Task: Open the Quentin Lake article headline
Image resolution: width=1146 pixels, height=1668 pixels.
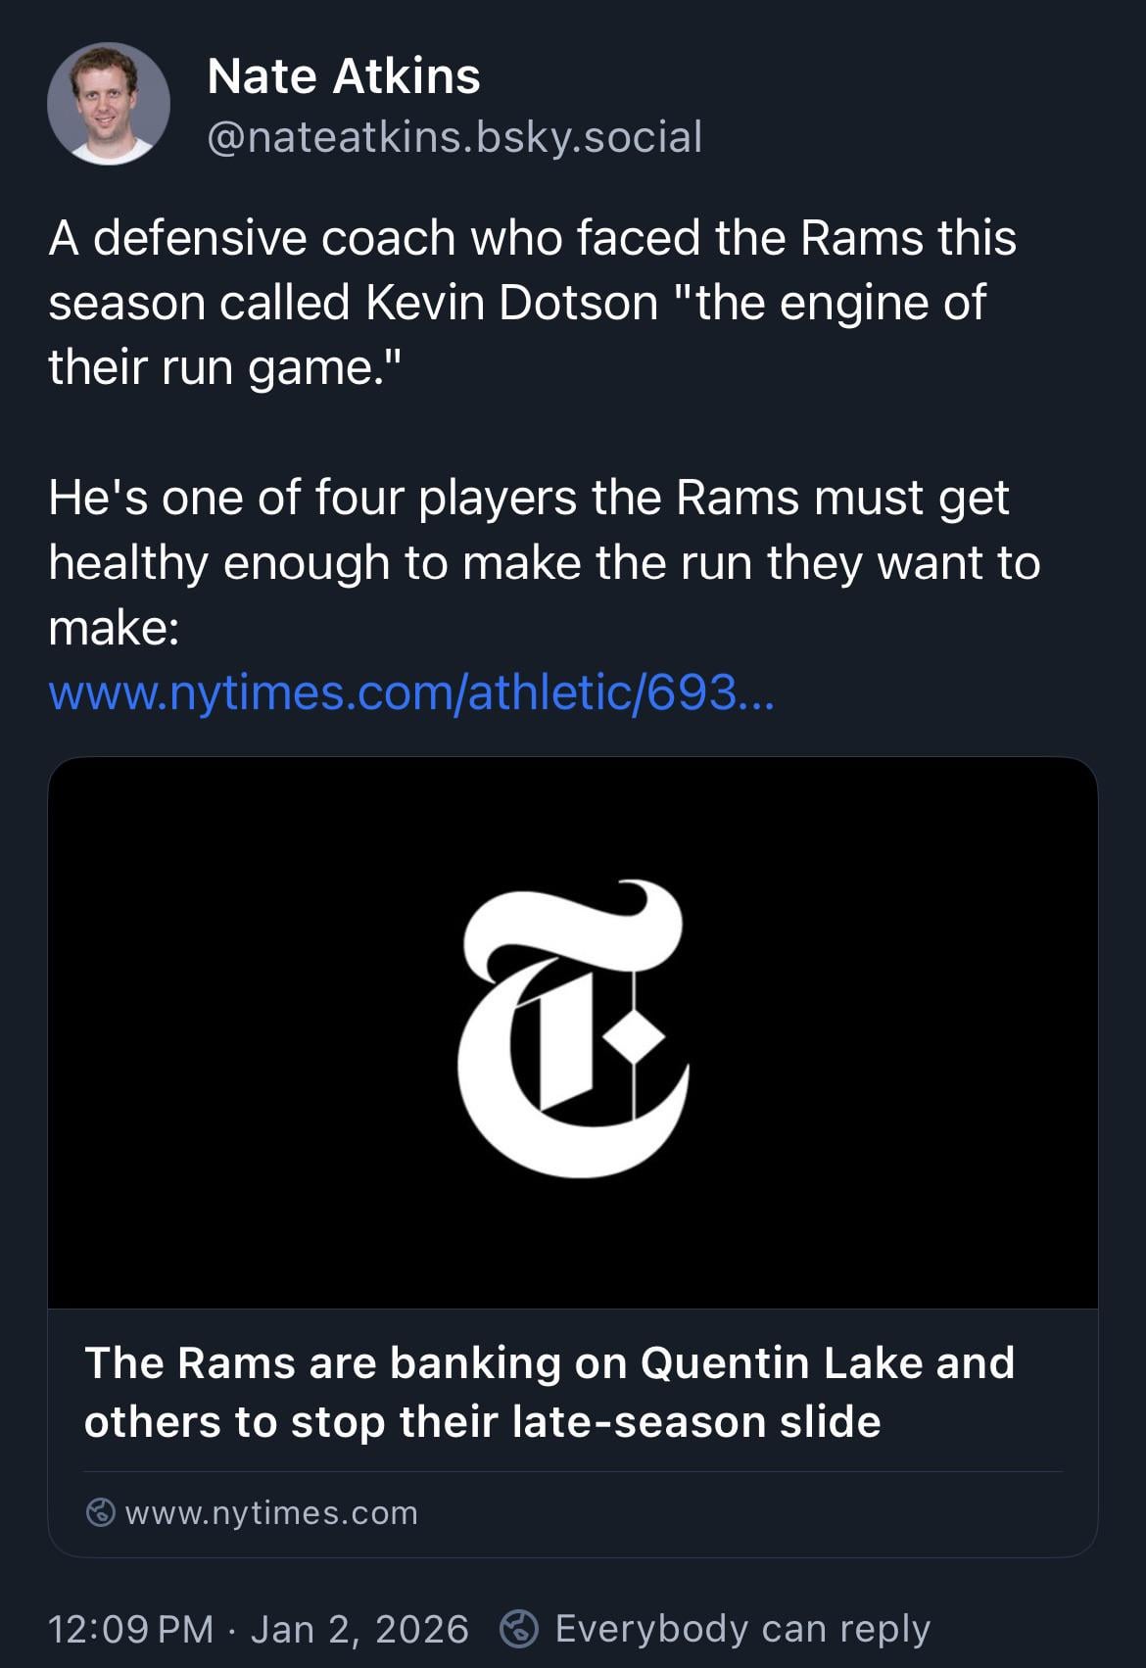Action: [x=549, y=1391]
